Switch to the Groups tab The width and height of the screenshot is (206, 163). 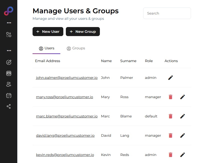pyautogui.click(x=76, y=48)
